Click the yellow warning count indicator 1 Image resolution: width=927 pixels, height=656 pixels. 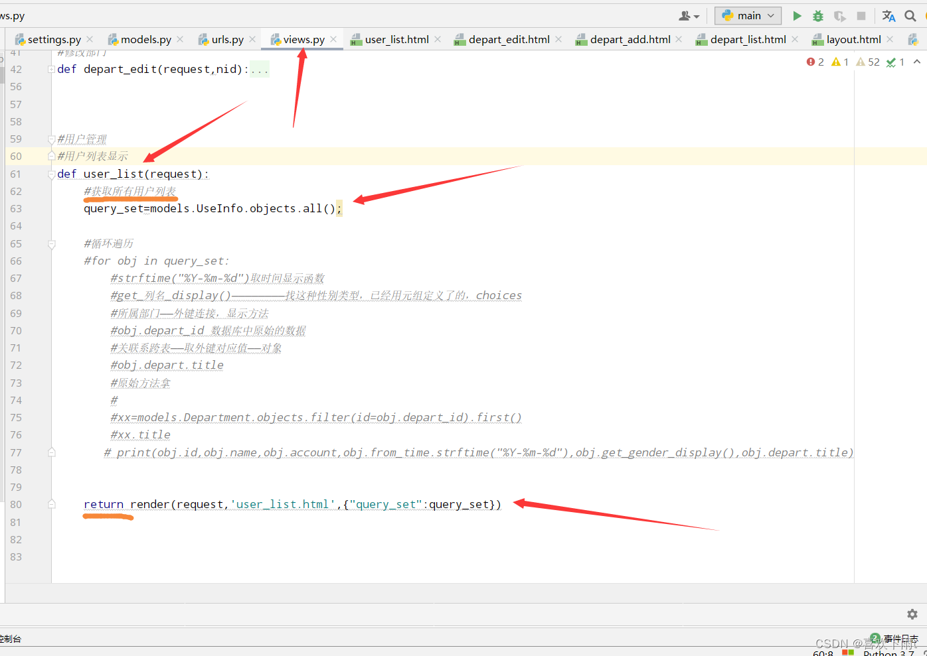pos(840,62)
